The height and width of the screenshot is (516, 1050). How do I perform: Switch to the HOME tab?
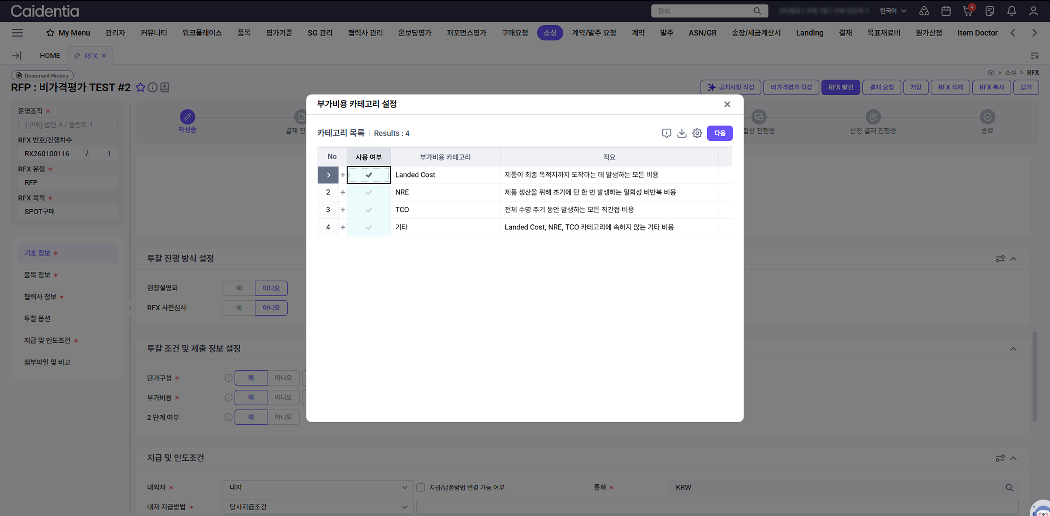(x=50, y=56)
